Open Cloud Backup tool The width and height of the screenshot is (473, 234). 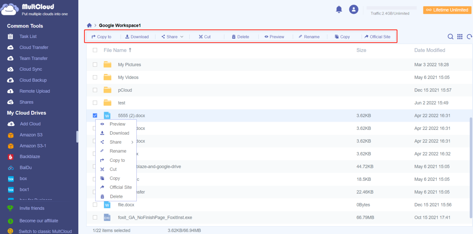coord(33,80)
